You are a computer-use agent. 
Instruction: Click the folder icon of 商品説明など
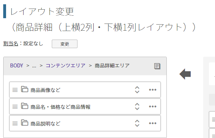pyautogui.click(x=25, y=123)
